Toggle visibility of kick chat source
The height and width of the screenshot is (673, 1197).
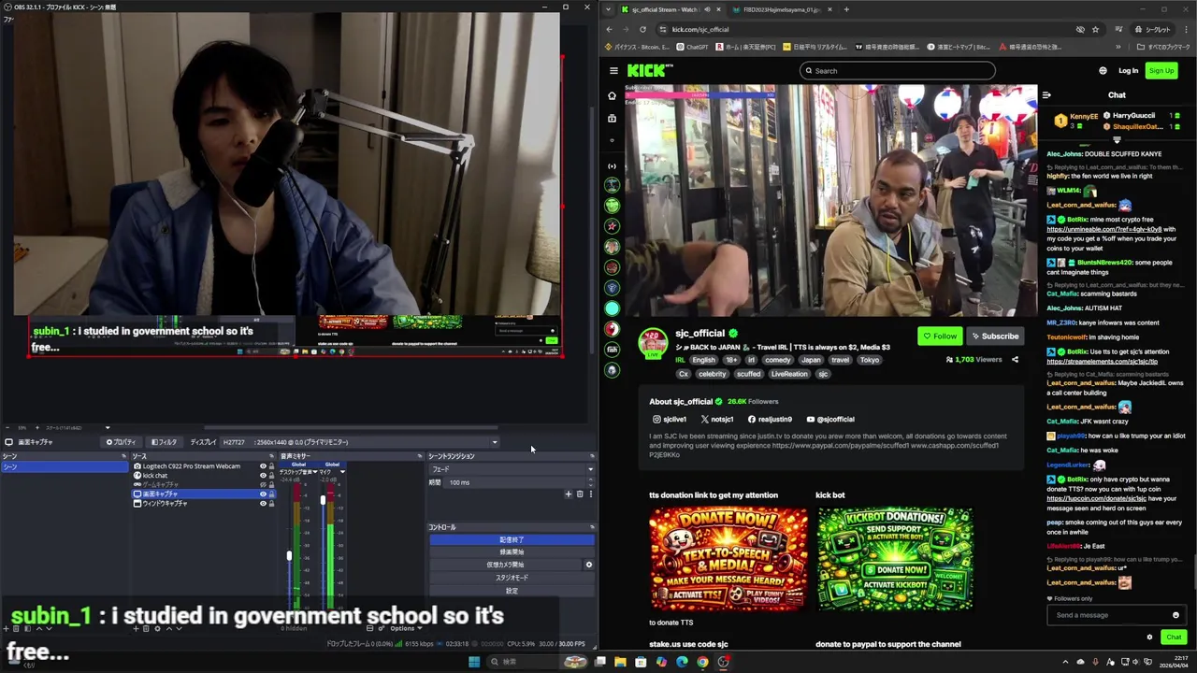(263, 476)
